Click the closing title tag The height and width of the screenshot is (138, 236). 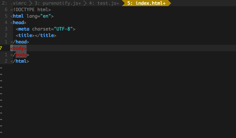(x=46, y=35)
